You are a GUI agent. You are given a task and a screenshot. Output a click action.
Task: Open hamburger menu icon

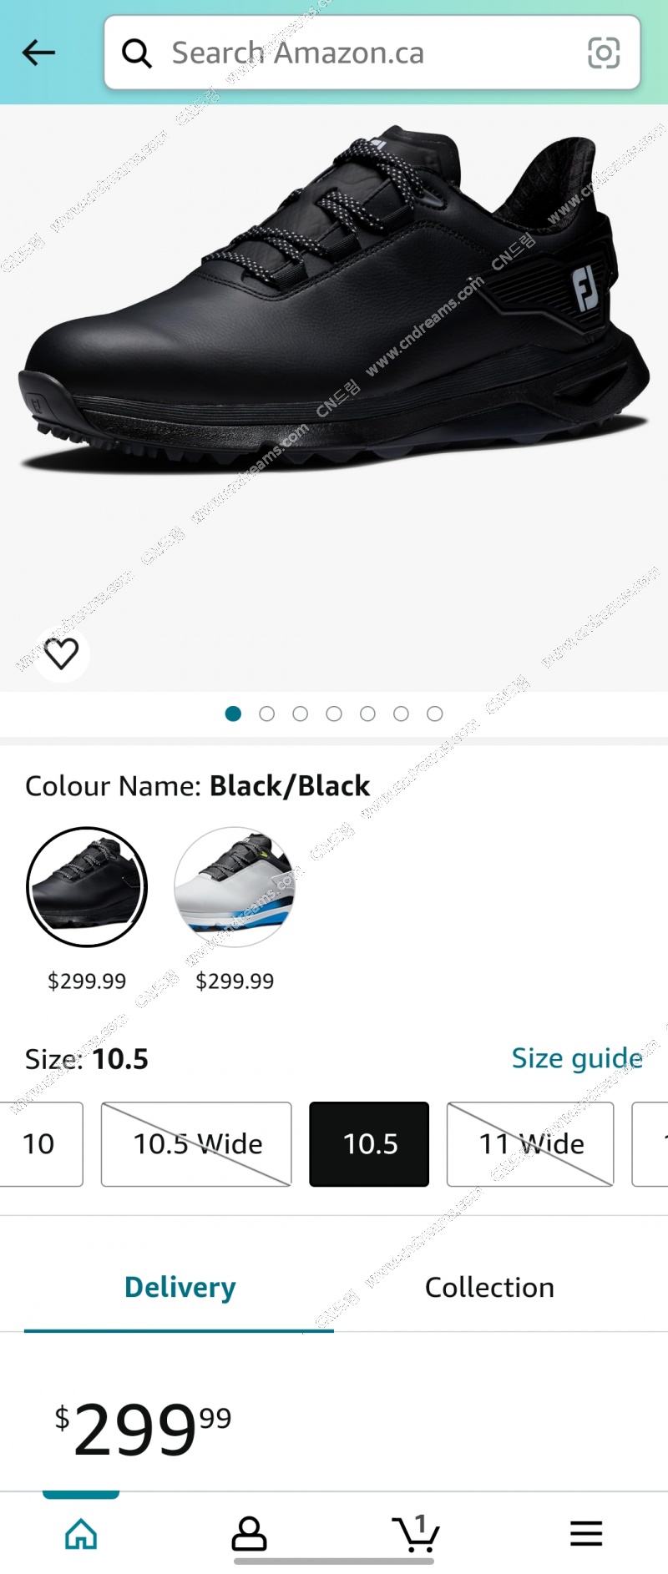click(586, 1533)
